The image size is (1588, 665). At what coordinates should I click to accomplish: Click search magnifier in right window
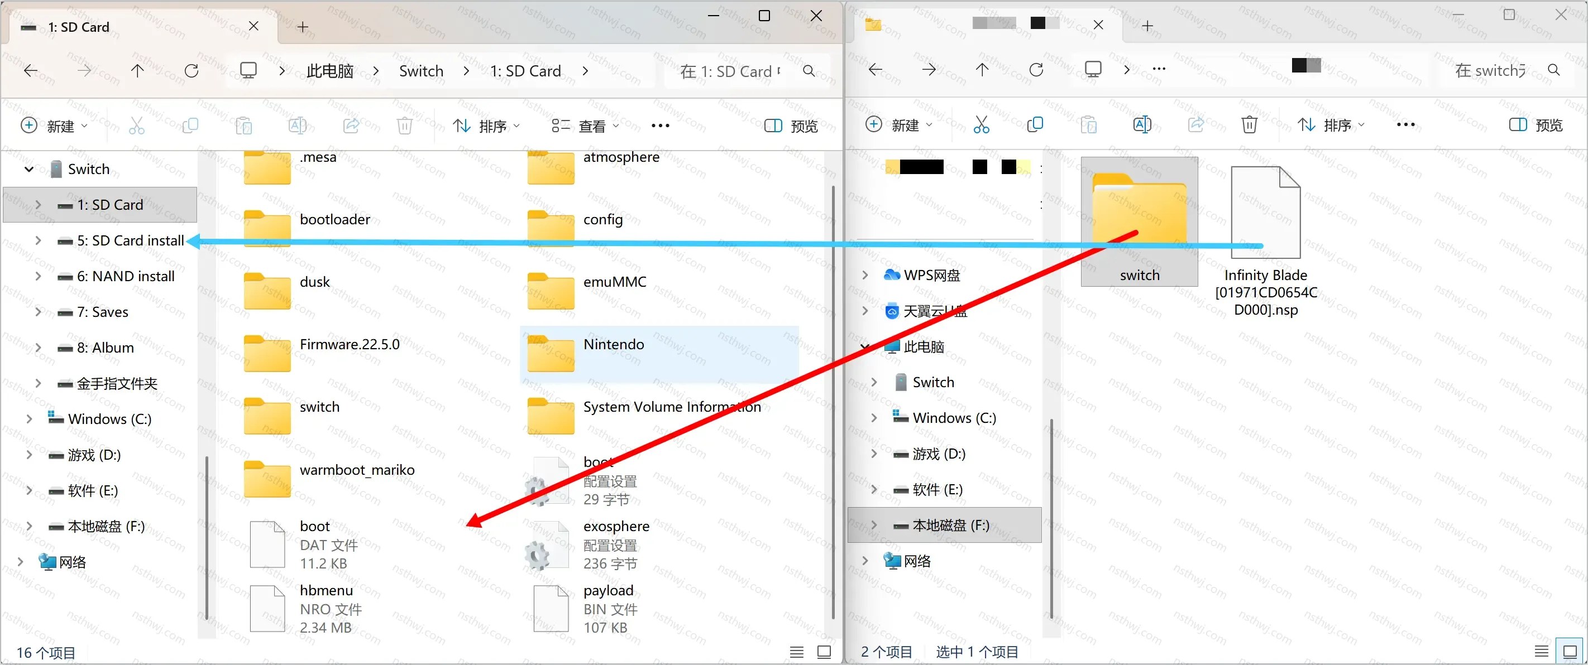coord(1553,70)
